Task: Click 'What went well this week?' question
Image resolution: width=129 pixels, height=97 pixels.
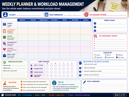Action: [91, 64]
